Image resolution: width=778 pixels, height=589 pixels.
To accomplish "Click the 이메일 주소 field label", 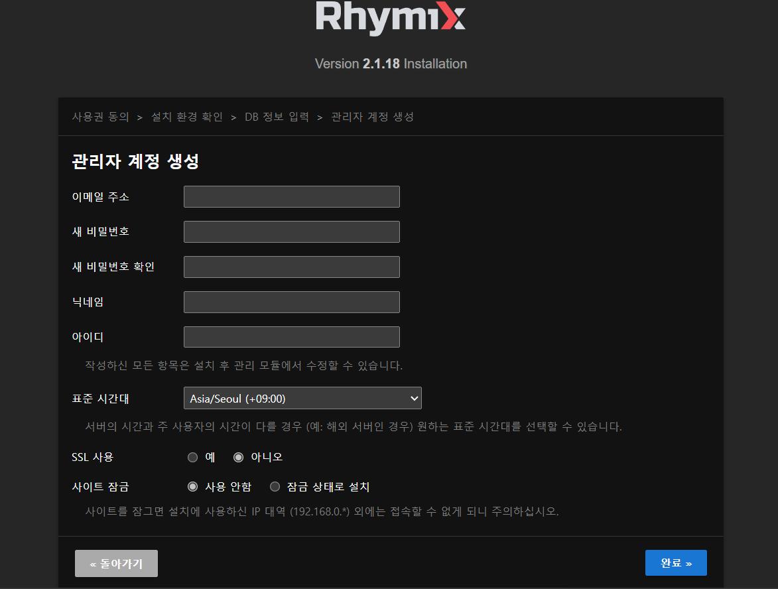I will [100, 197].
